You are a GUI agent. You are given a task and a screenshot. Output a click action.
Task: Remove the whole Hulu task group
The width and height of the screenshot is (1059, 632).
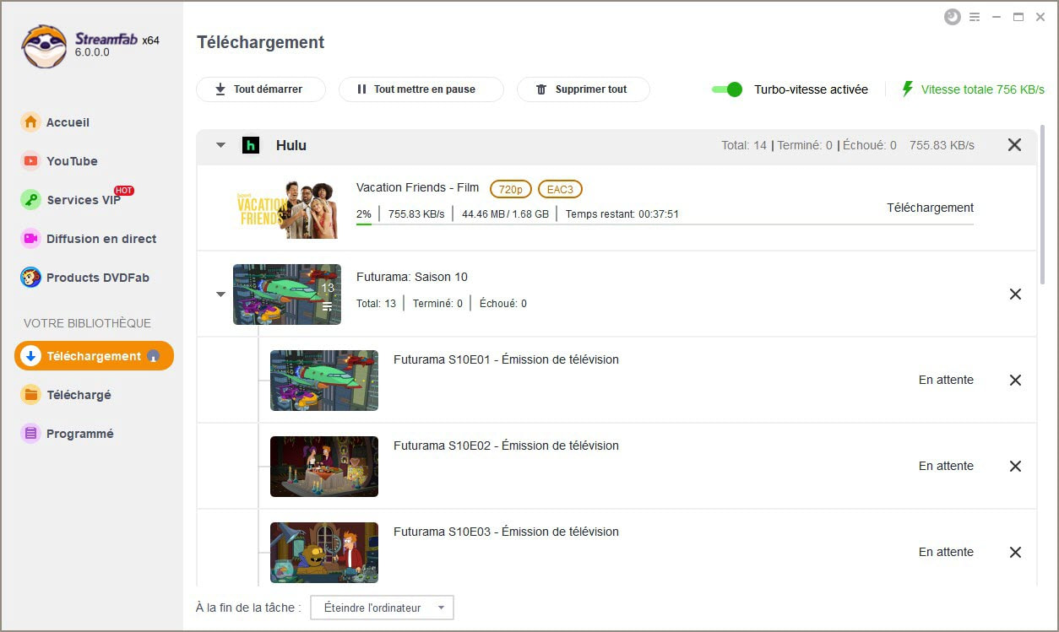tap(1014, 145)
